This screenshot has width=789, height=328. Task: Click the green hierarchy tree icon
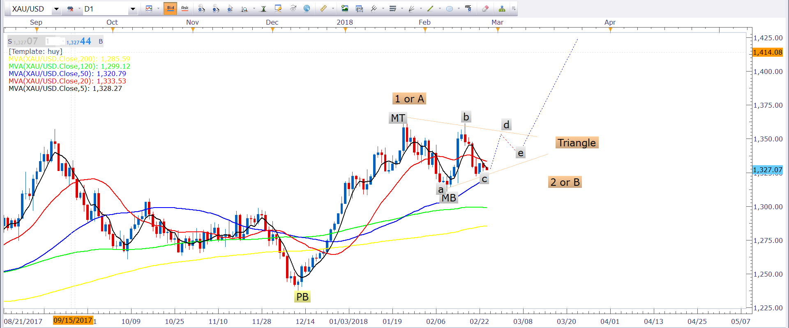point(502,9)
